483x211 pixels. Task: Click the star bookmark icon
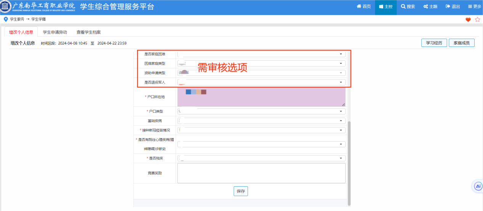pyautogui.click(x=477, y=20)
